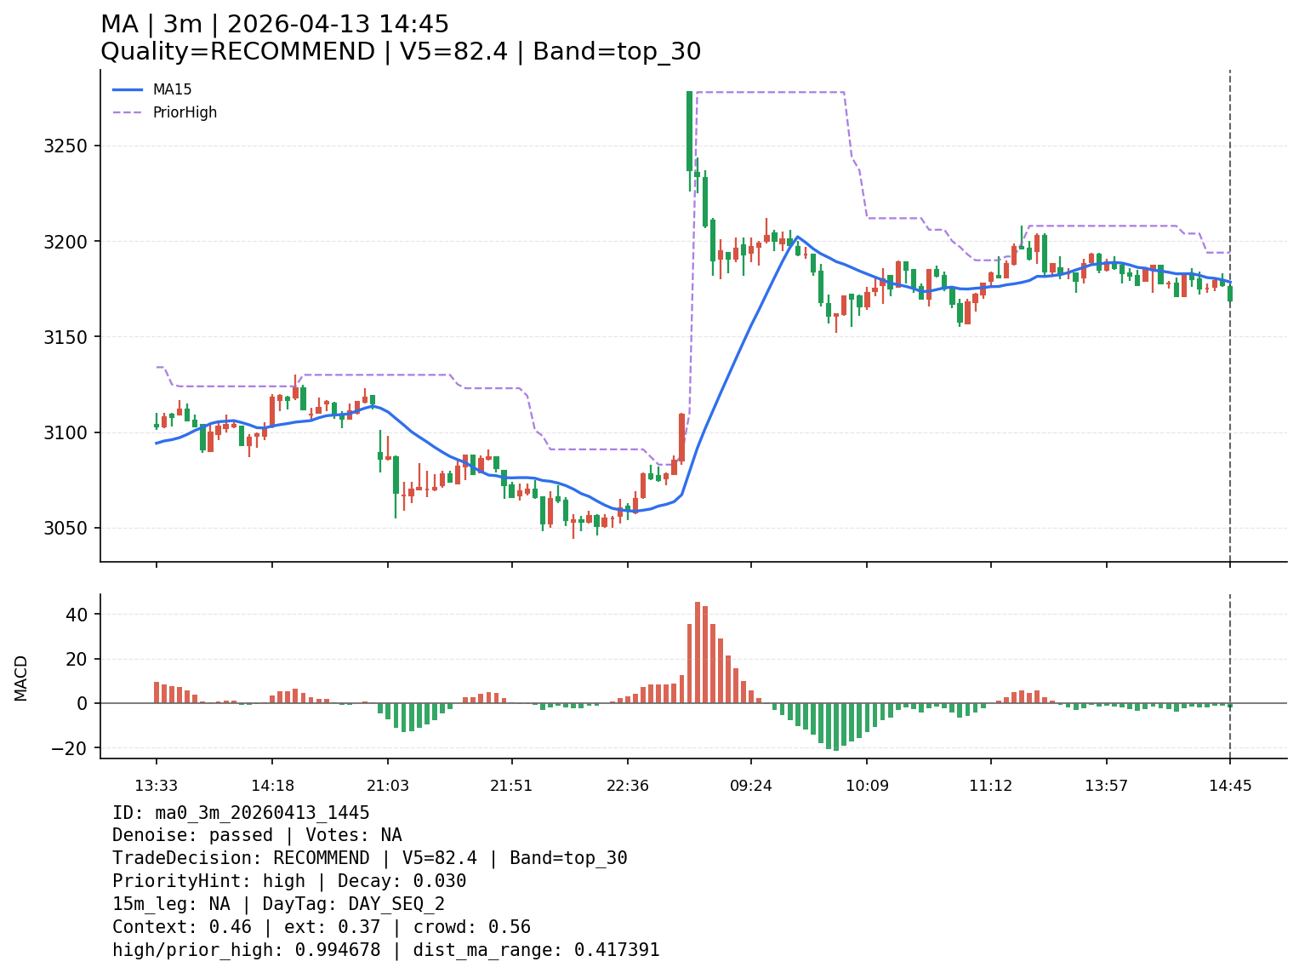The image size is (1299, 973).
Task: Click the Quality=RECOMMEND subtitle line
Action: pyautogui.click(x=401, y=52)
